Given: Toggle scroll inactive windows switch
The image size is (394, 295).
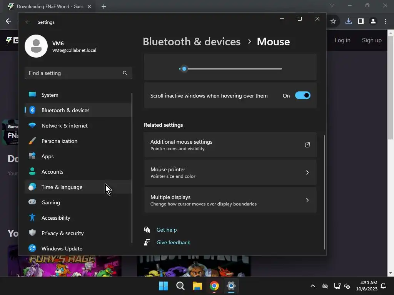Looking at the screenshot, I should tap(302, 96).
